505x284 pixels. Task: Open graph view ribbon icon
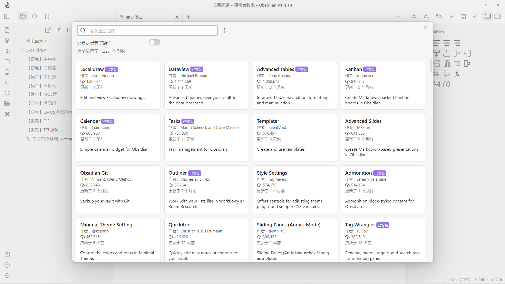7,40
